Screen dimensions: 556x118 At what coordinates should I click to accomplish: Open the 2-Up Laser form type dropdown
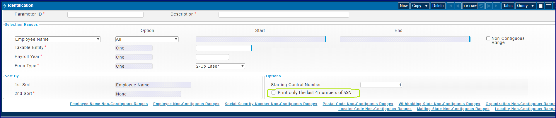pyautogui.click(x=220, y=66)
